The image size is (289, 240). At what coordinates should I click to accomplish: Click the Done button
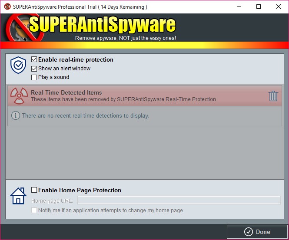coord(257,232)
